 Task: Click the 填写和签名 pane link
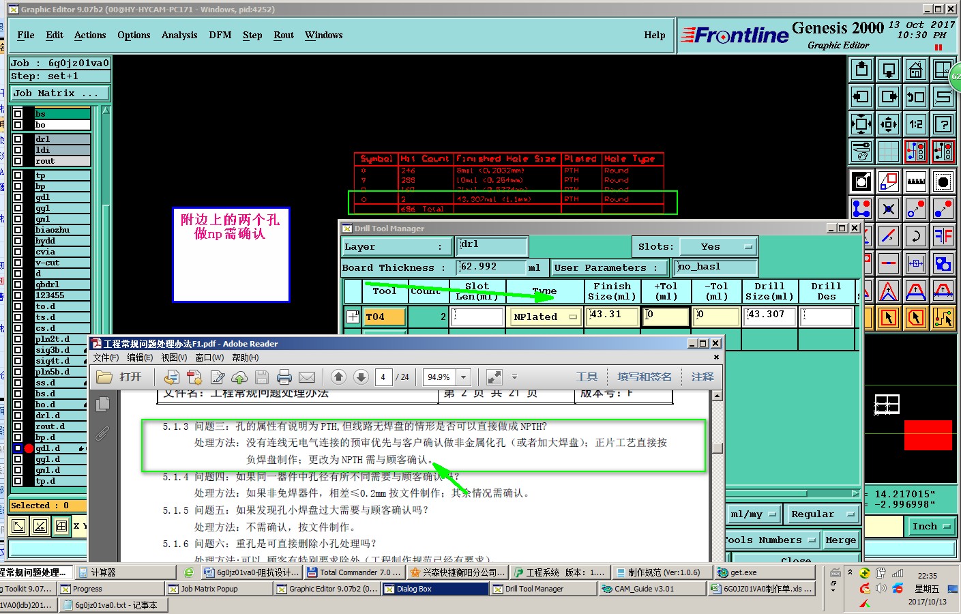coord(645,377)
